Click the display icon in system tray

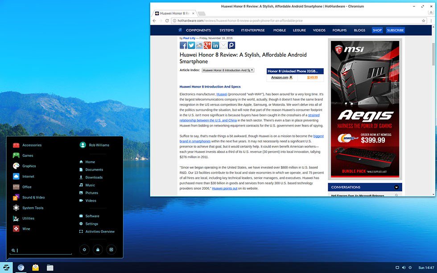coord(397,268)
